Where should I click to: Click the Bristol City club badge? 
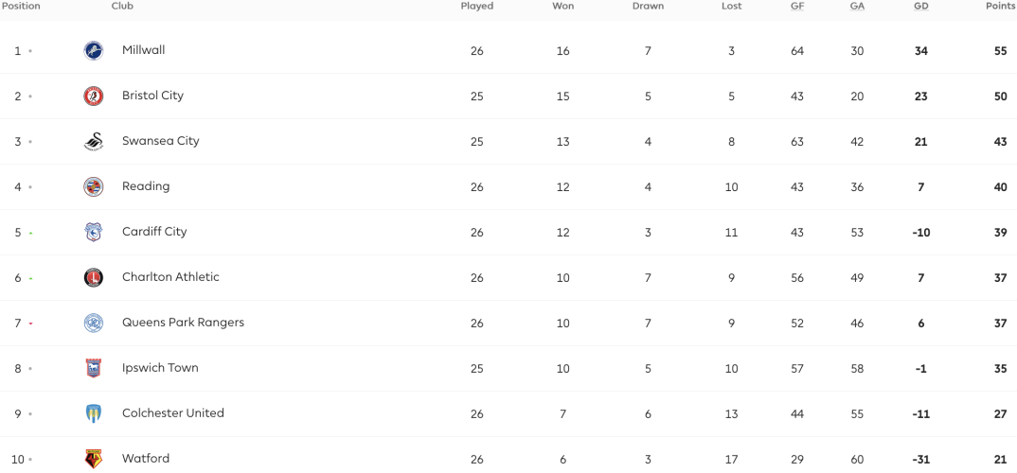(x=94, y=96)
